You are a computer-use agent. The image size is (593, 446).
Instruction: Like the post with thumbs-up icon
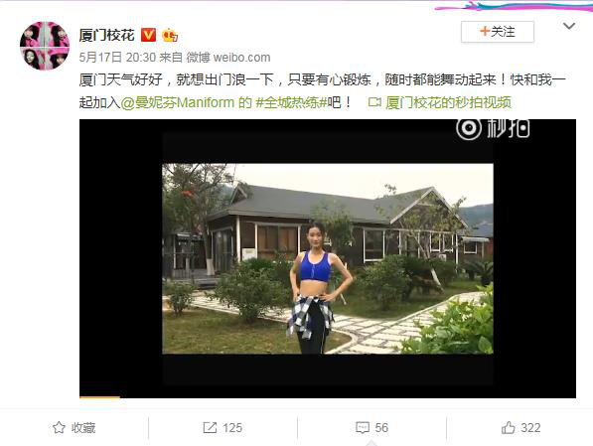509,427
